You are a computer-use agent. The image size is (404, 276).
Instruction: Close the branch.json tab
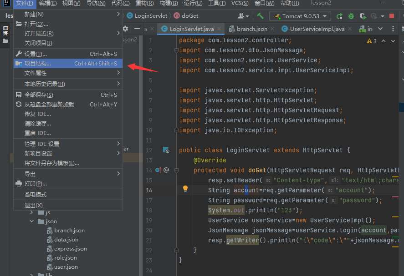pos(272,29)
